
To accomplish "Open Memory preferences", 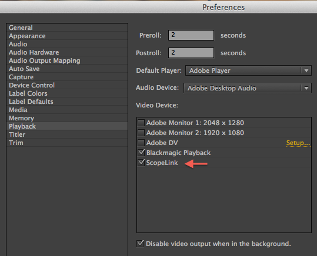I will pyautogui.click(x=67, y=118).
